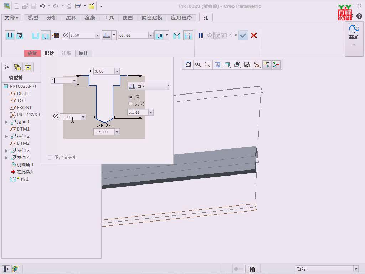Undo the last action
Viewport: 365px width, 274px height.
[42, 6]
